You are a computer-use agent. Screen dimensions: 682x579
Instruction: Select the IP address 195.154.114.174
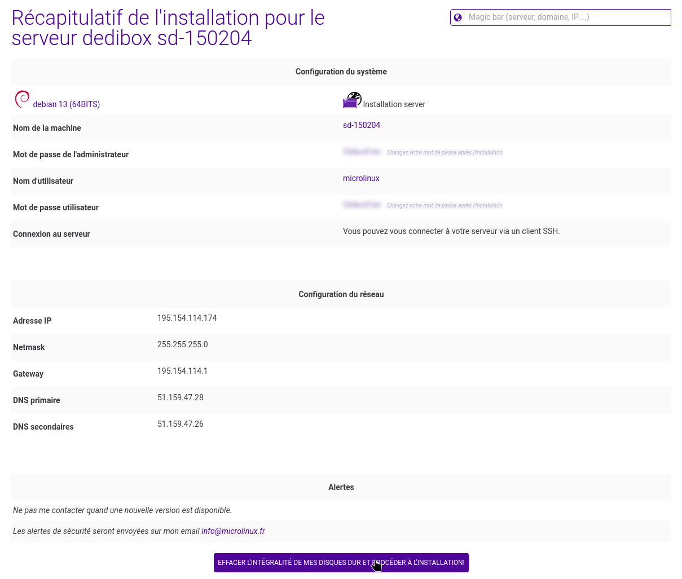tap(187, 318)
